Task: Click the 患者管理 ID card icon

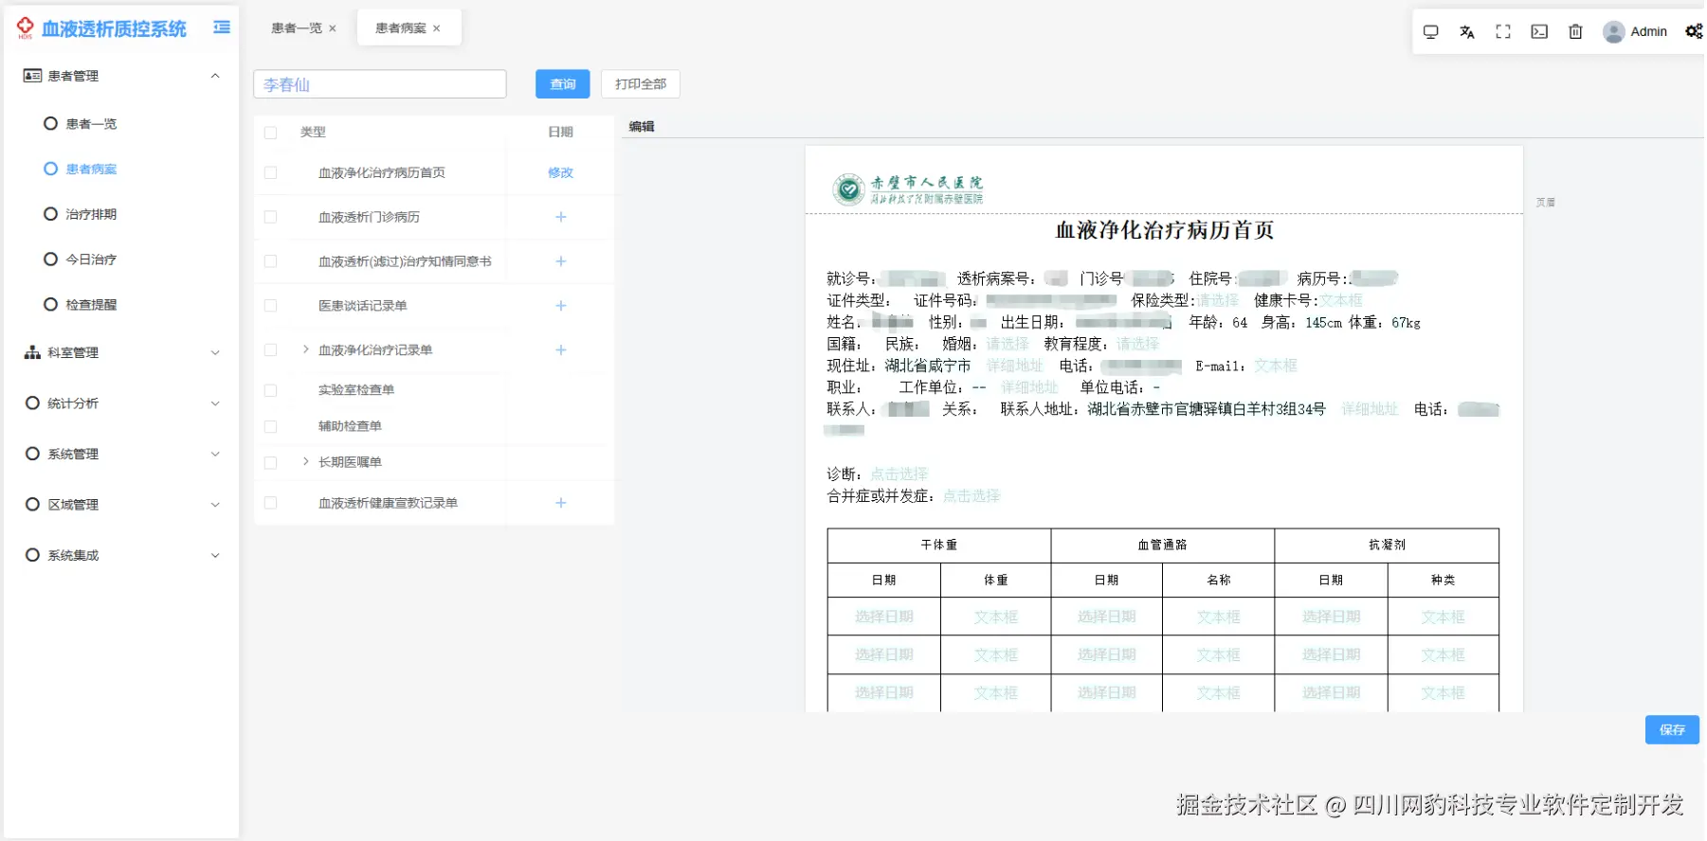Action: (x=32, y=76)
